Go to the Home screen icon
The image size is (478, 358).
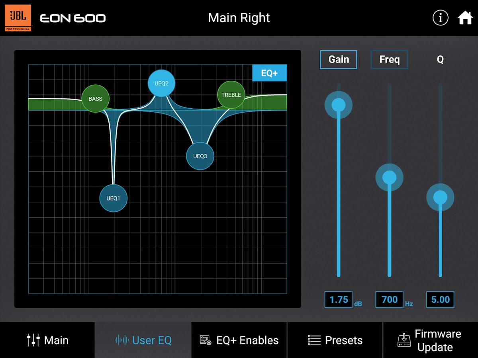465,18
